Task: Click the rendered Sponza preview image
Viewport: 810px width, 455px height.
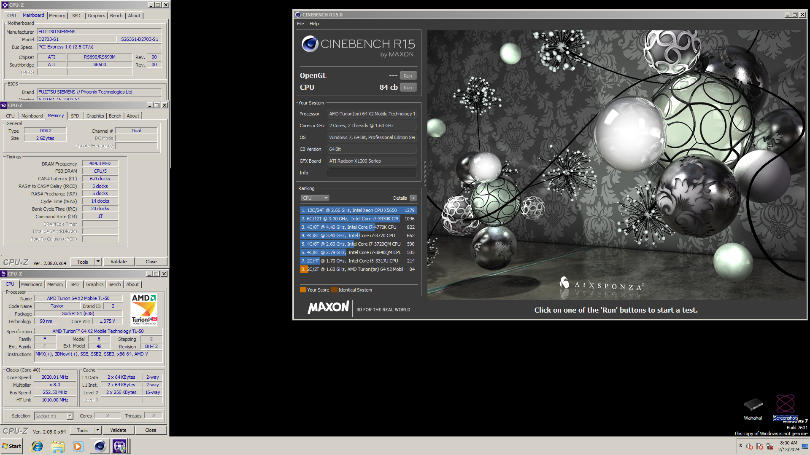Action: [616, 165]
